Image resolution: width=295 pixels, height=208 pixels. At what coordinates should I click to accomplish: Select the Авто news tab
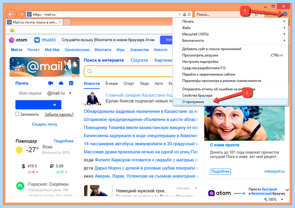click(x=159, y=84)
